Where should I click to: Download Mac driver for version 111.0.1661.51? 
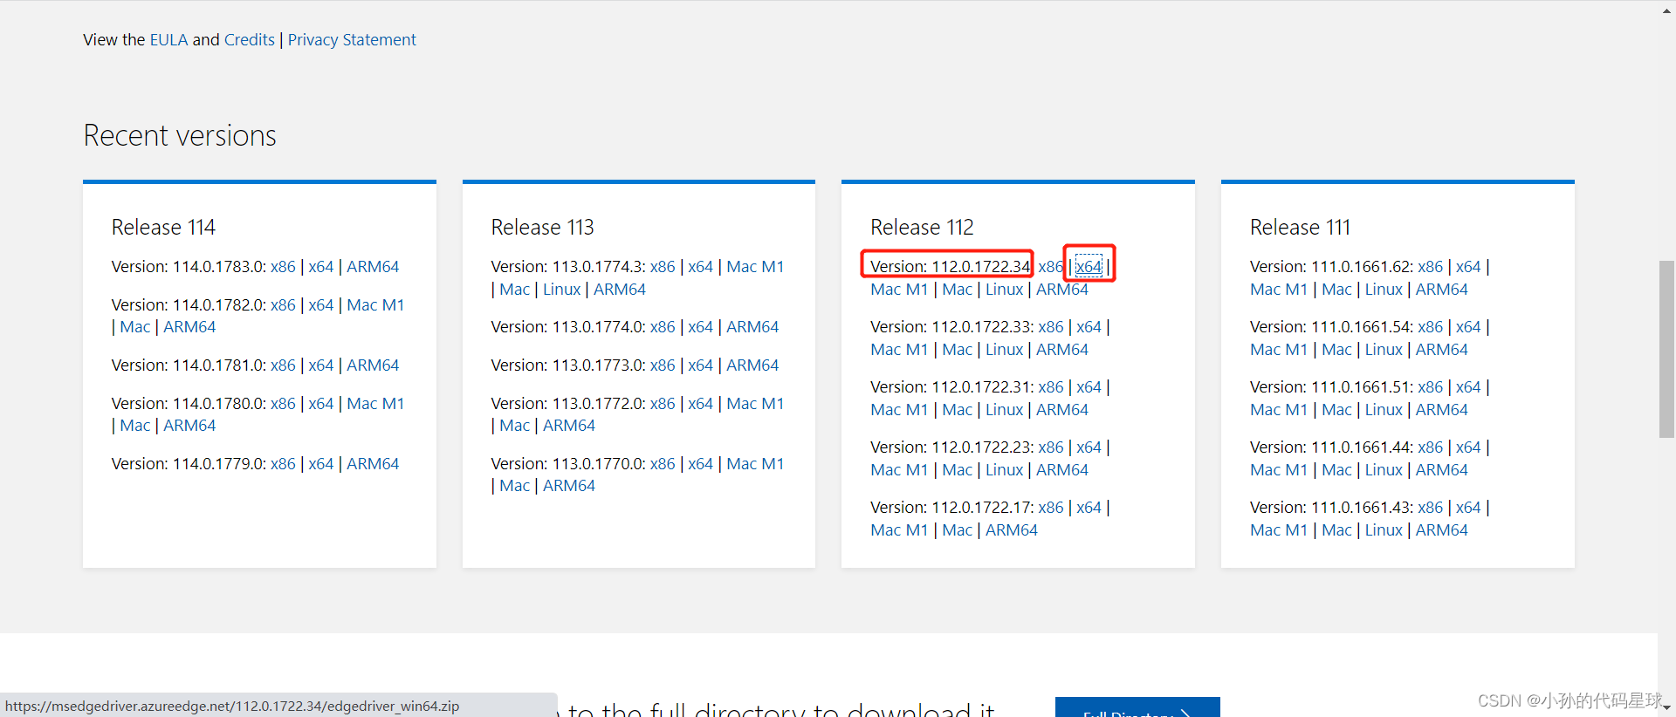(1336, 410)
